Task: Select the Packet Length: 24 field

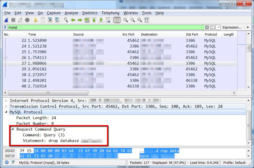Action: pyautogui.click(x=36, y=118)
